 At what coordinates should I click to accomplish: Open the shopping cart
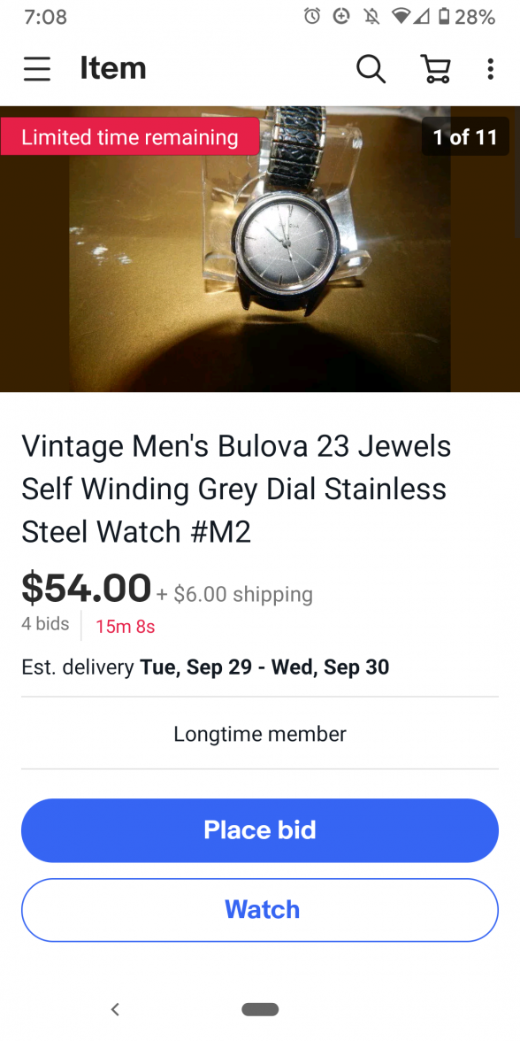pos(434,68)
